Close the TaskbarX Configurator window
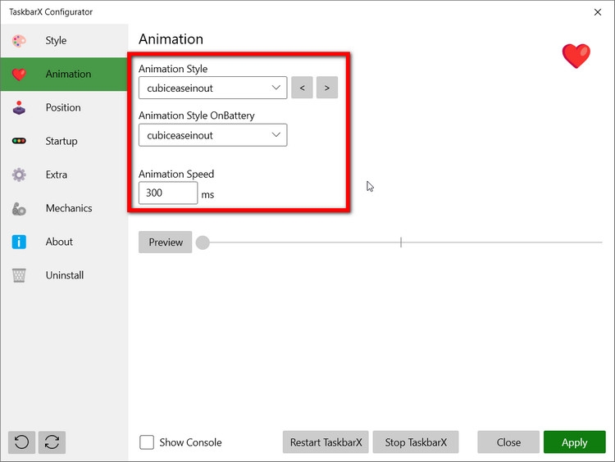615x462 pixels. (x=597, y=12)
